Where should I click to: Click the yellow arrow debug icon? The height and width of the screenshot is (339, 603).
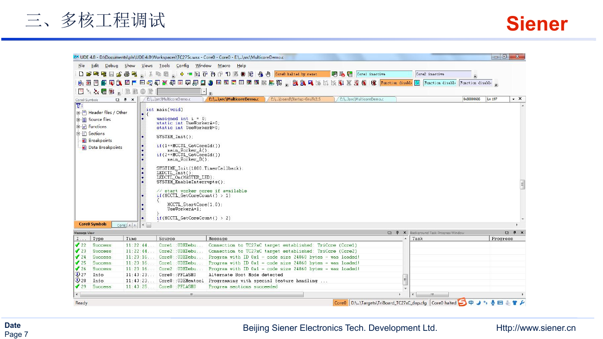182,74
